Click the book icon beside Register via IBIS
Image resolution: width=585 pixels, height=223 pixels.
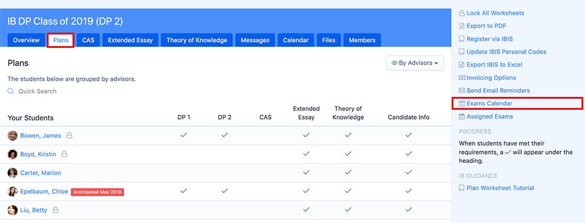tap(462, 39)
